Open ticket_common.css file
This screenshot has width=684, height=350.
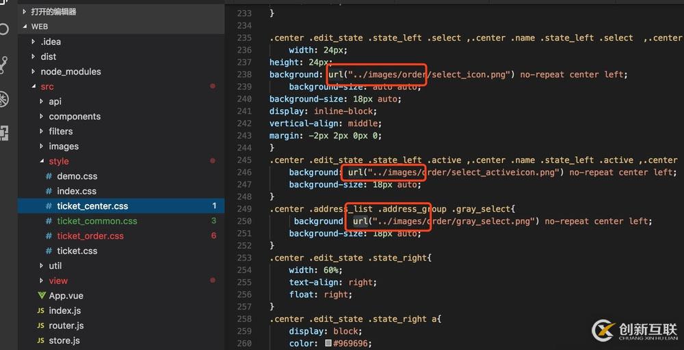pos(97,221)
